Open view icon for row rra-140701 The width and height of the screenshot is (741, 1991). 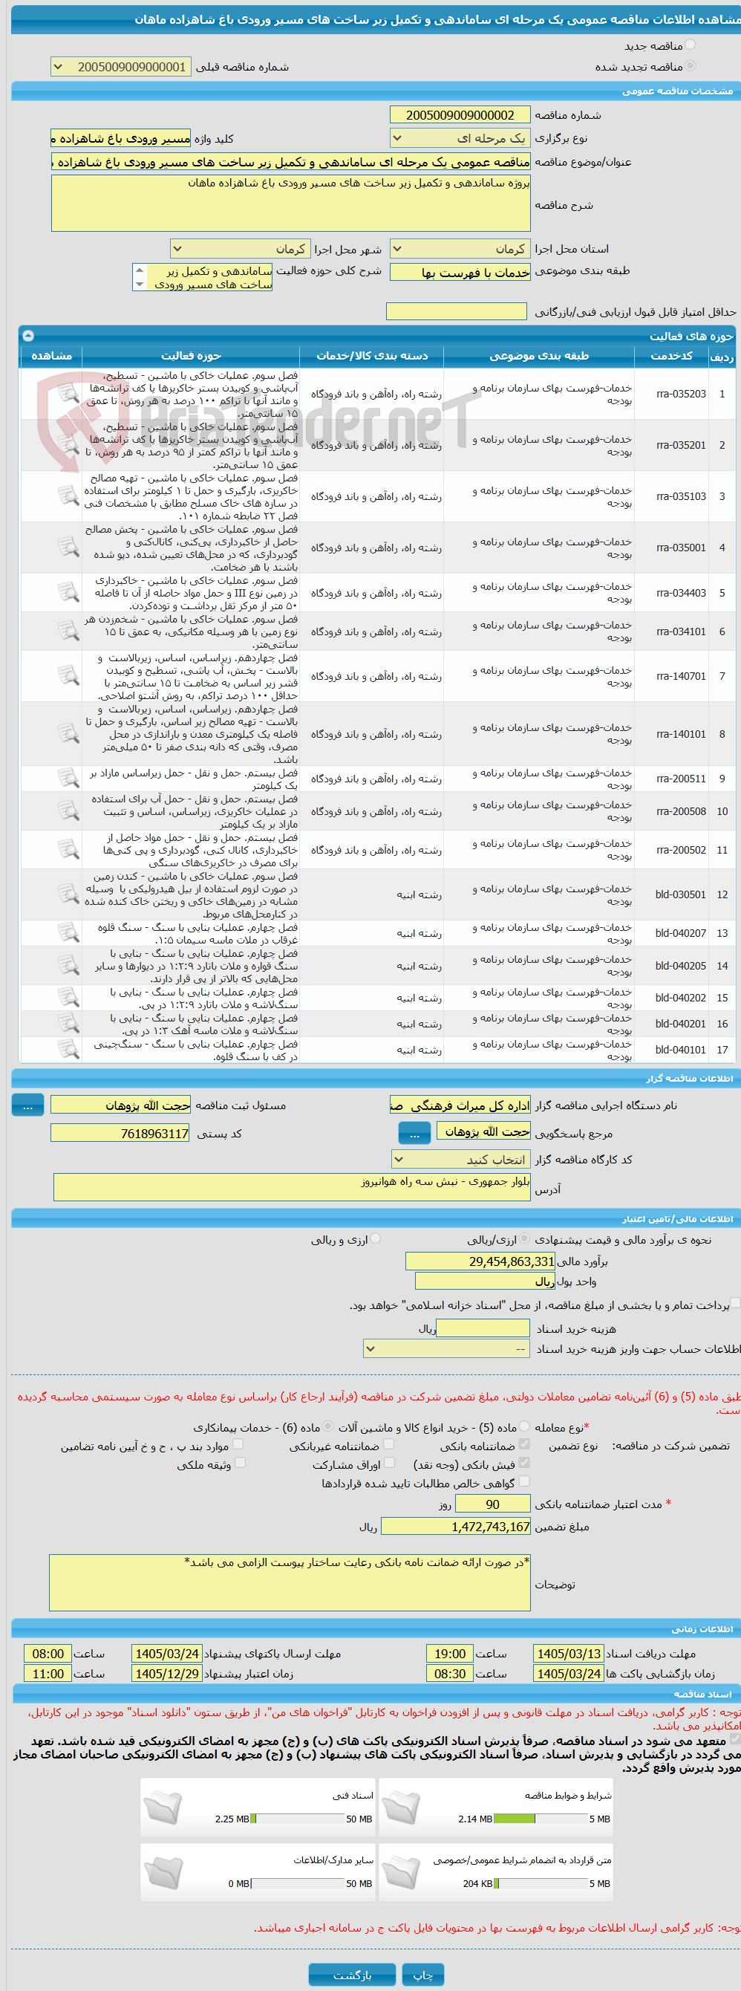[x=68, y=676]
